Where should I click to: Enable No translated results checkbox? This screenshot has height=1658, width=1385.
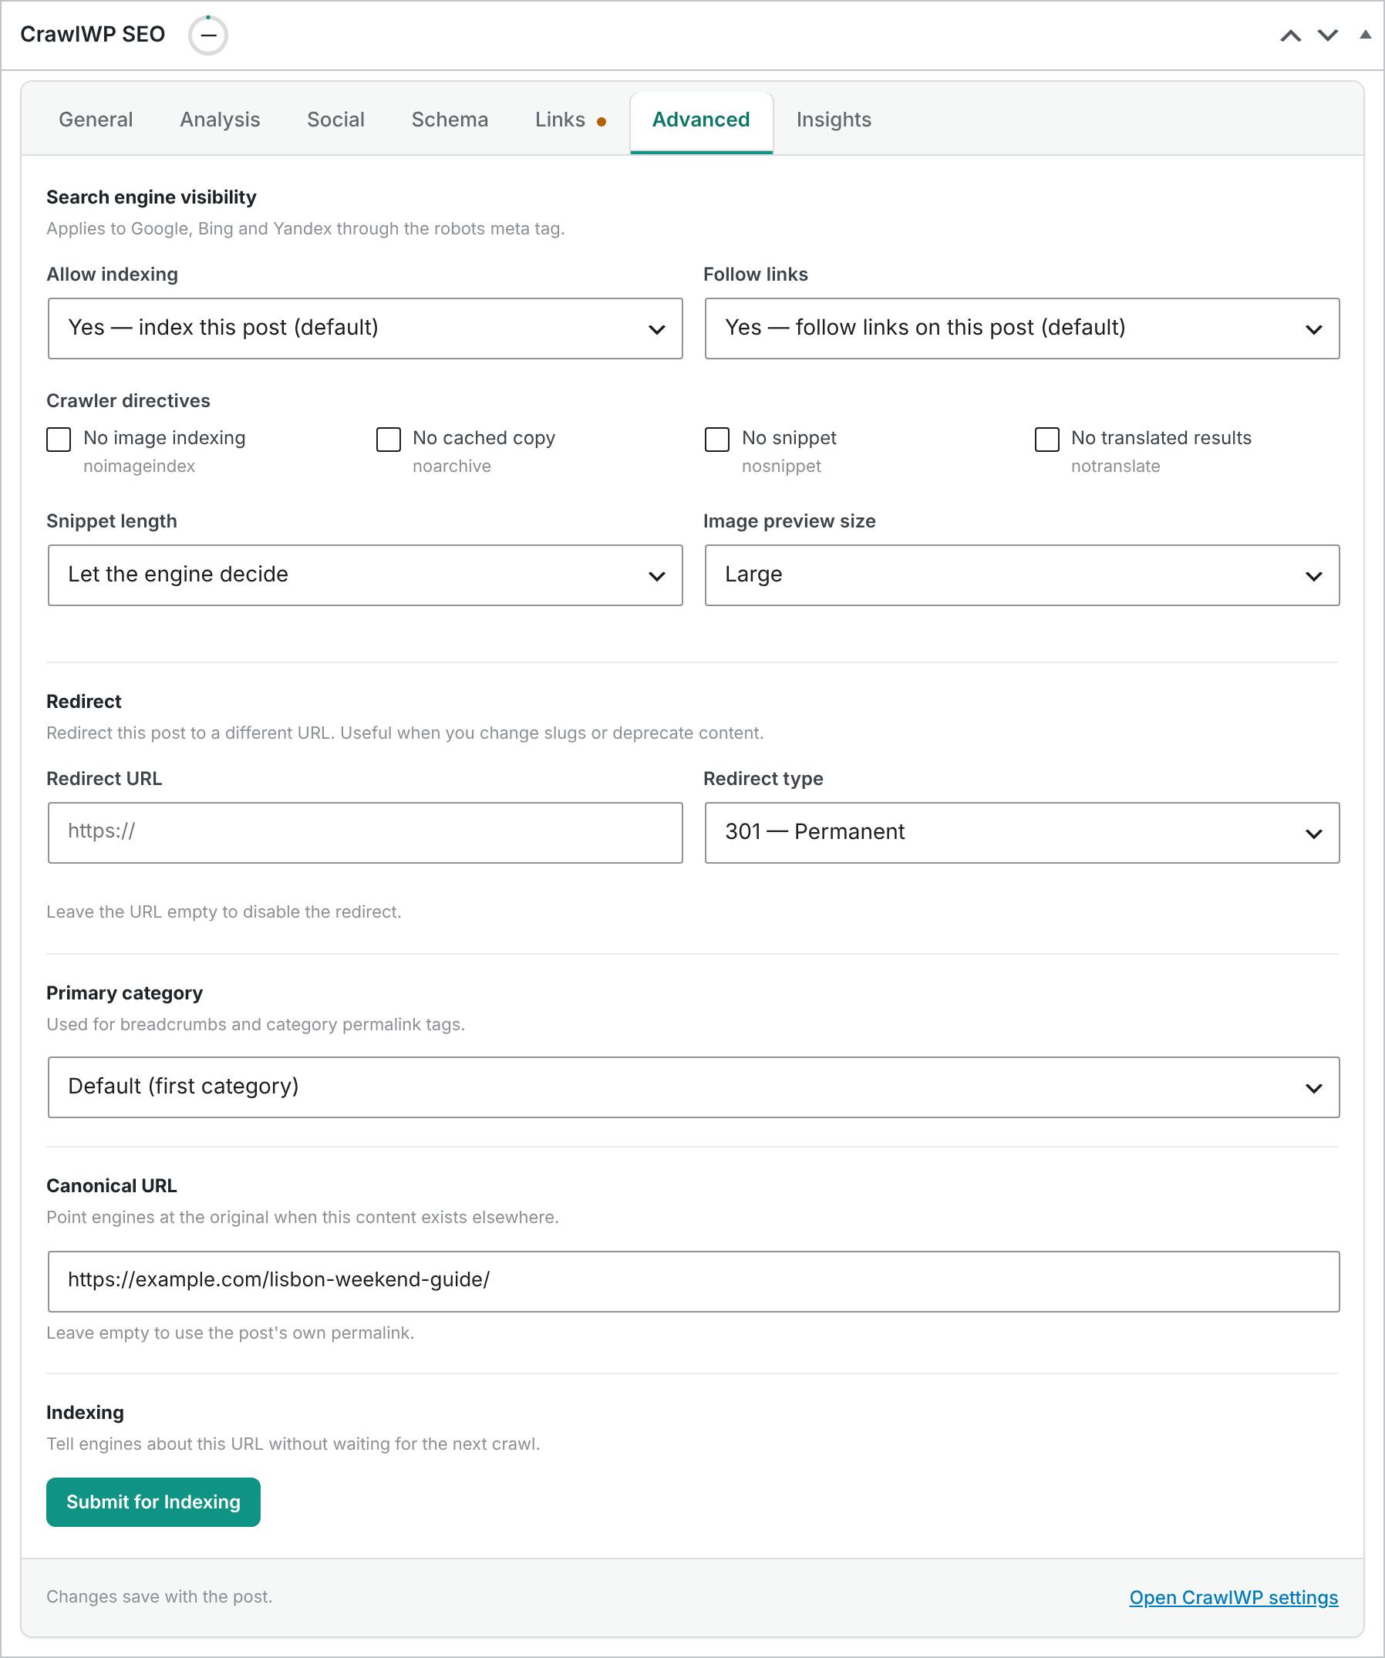point(1046,439)
